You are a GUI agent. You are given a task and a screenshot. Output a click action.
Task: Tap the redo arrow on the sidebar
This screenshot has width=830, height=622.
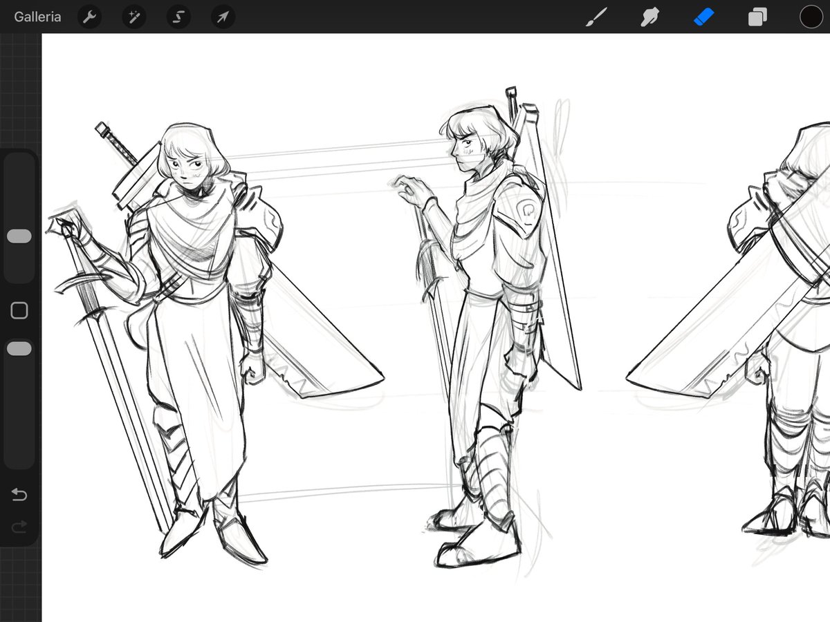tap(19, 527)
